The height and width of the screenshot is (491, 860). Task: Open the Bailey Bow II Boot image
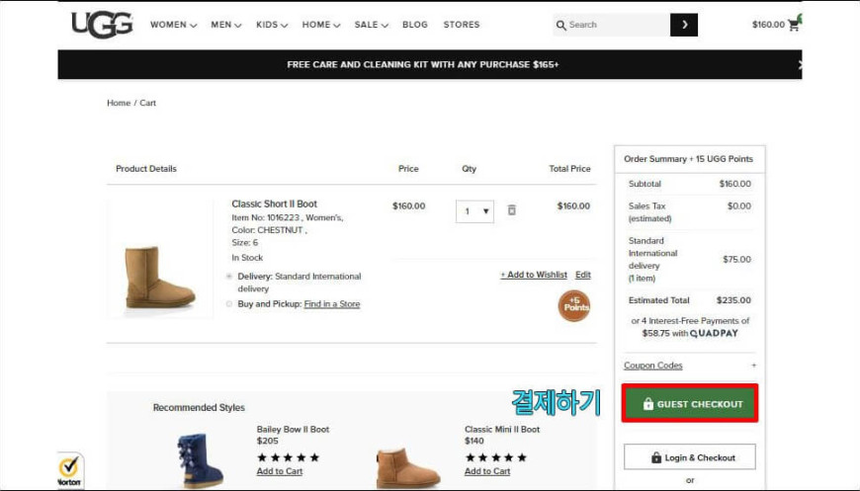tap(201, 460)
